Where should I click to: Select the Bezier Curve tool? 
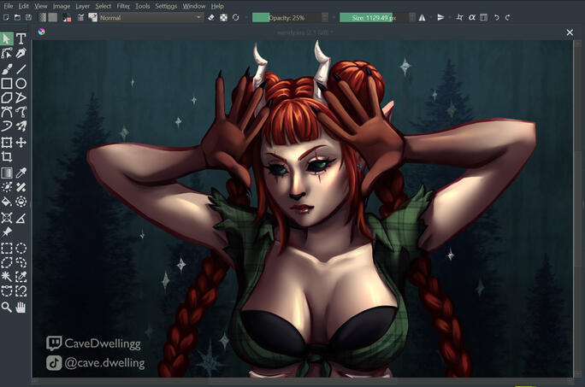pyautogui.click(x=6, y=112)
